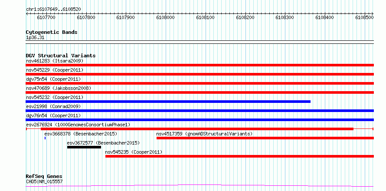The height and width of the screenshot is (191, 386).
Task: Click the esv3672577 (Besenbacher2015) label
Action: (x=103, y=143)
